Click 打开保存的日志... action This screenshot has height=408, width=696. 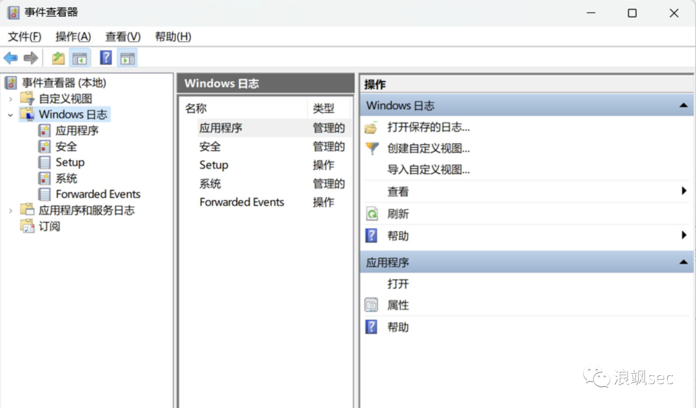click(x=429, y=127)
